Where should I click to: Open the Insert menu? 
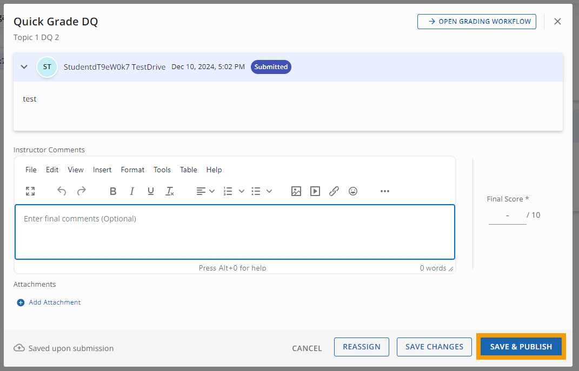tap(102, 170)
